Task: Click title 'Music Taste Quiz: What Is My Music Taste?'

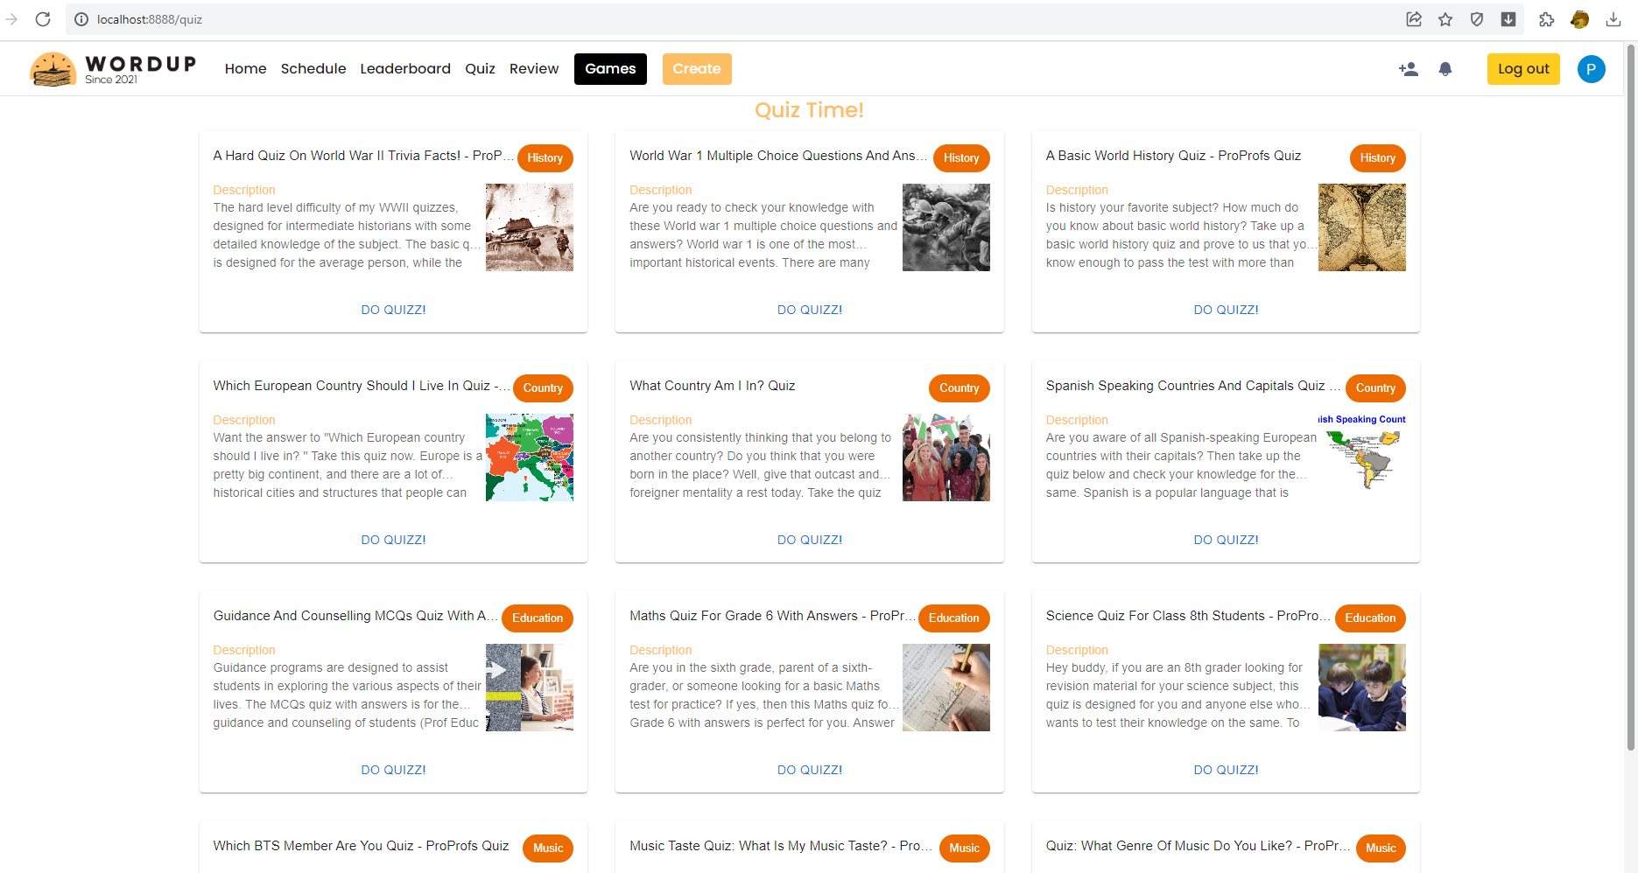Action: [780, 846]
